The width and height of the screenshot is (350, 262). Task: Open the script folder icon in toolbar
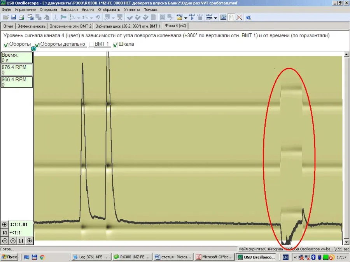179,17
